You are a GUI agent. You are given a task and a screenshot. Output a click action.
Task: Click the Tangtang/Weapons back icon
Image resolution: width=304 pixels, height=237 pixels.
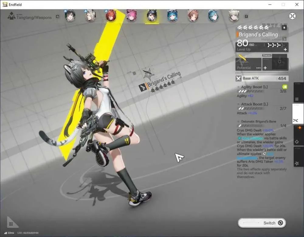(x=12, y=16)
